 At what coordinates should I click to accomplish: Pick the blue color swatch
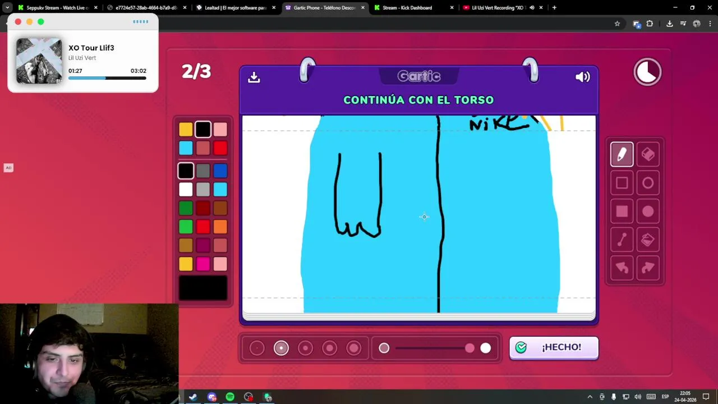tap(220, 171)
